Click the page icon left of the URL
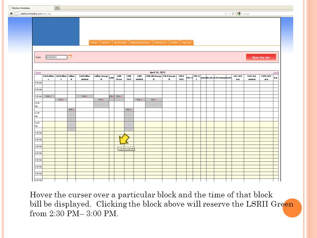Image resolution: width=317 pixels, height=238 pixels. (x=17, y=14)
